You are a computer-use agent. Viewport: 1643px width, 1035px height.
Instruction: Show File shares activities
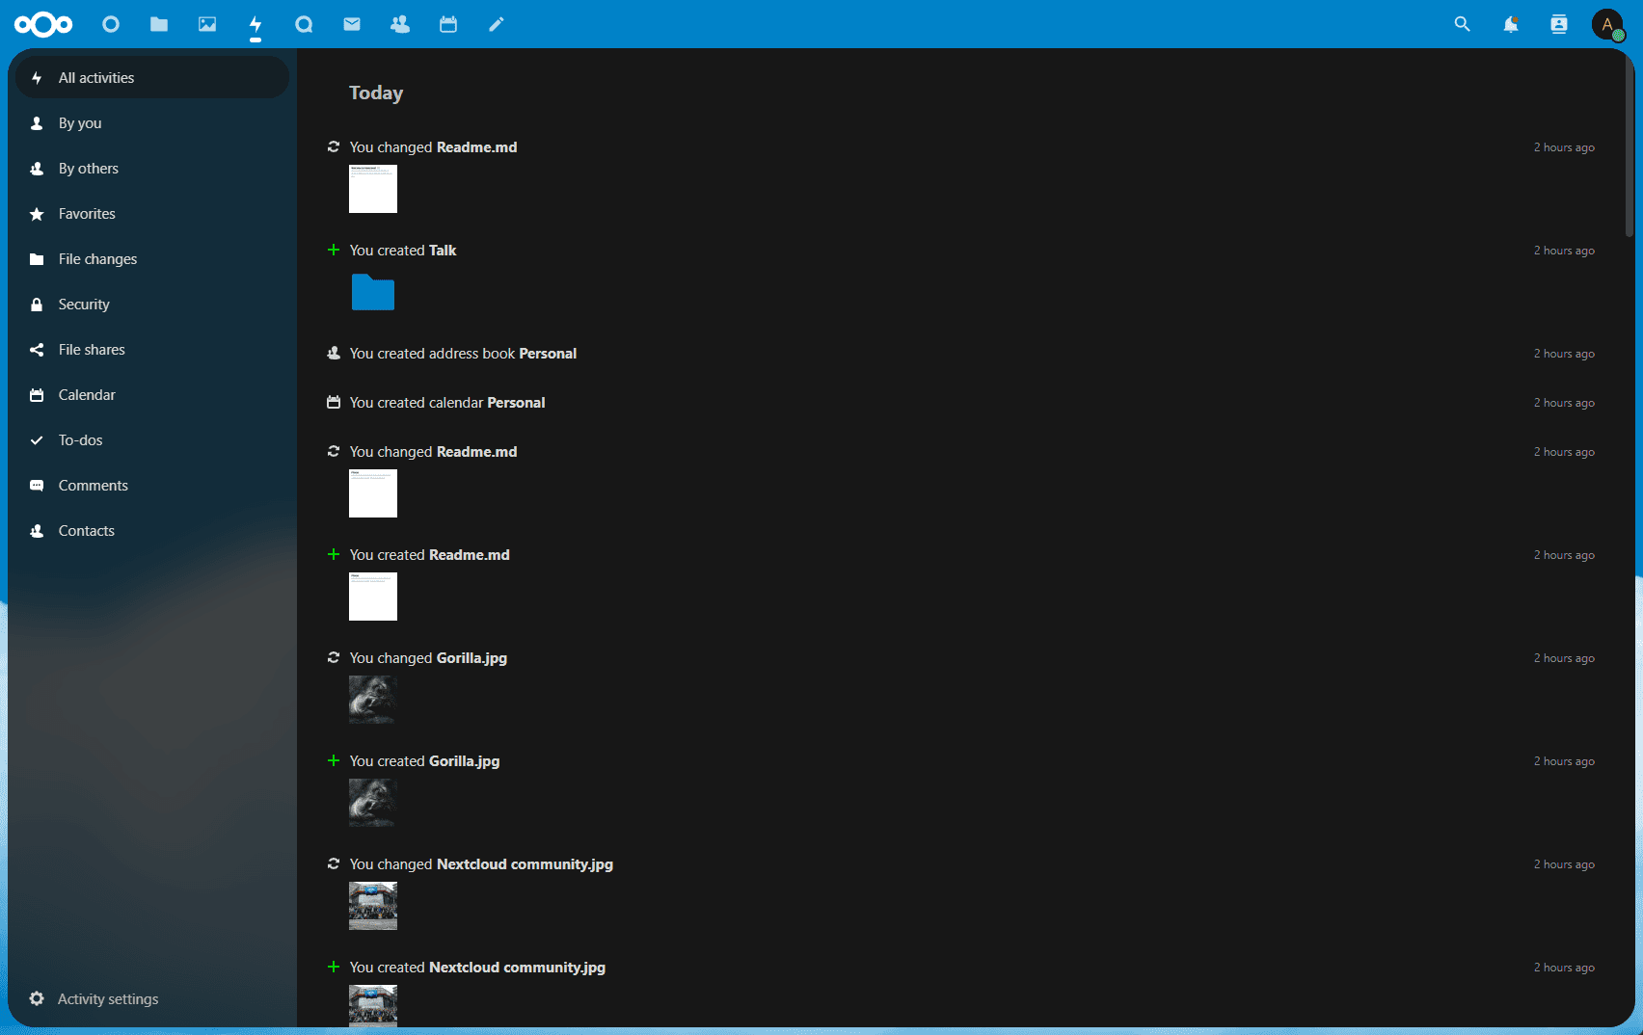(x=152, y=349)
